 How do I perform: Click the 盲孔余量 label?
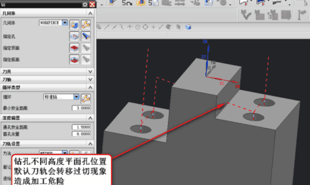[11, 134]
